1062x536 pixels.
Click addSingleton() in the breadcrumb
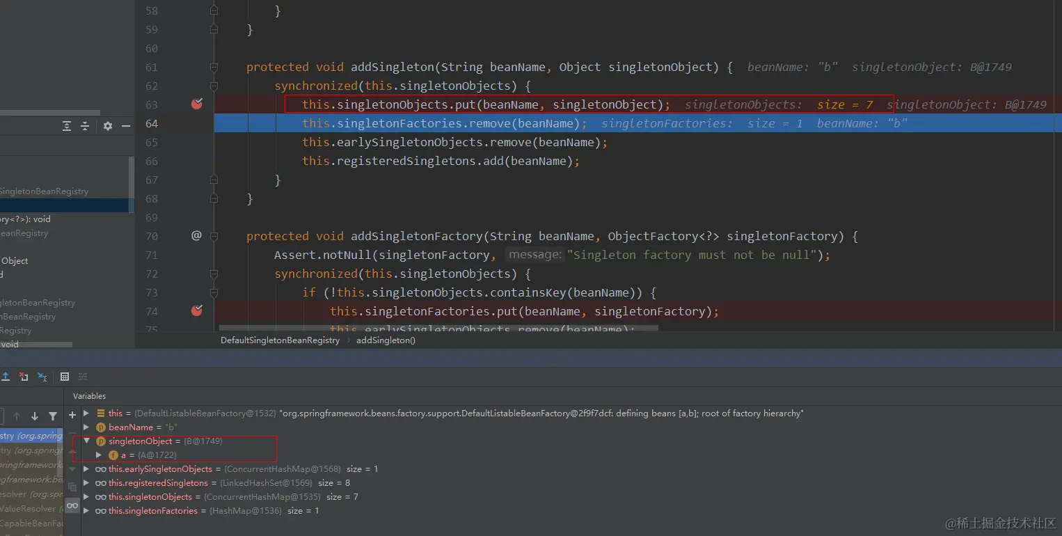[x=386, y=340]
